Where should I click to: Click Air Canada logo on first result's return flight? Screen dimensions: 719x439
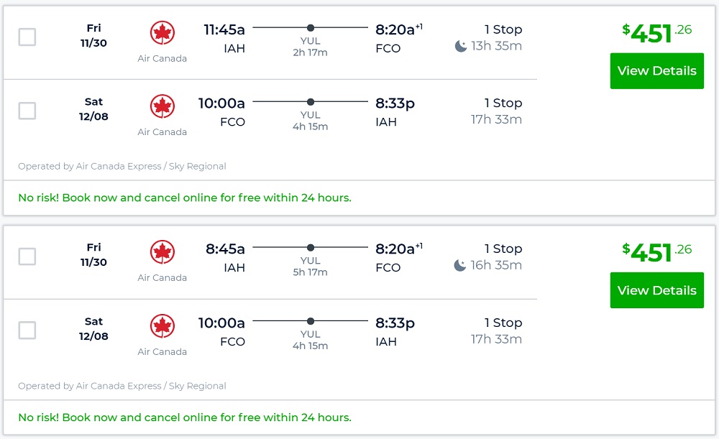point(162,106)
